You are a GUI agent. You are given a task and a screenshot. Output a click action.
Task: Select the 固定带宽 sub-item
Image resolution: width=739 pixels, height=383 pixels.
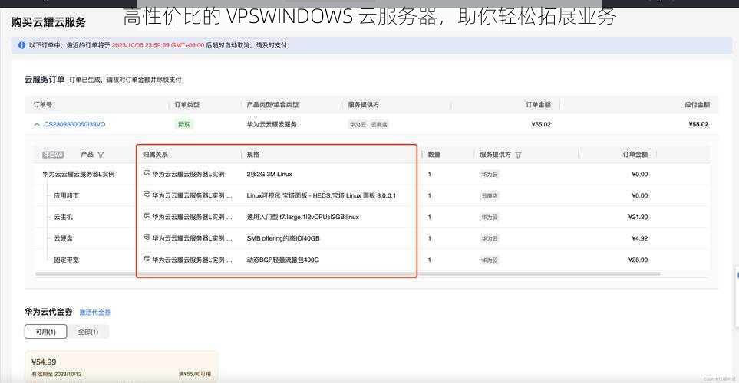pos(67,260)
